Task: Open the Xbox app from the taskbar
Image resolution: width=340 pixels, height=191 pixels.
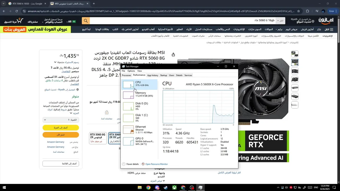Action: point(174,188)
